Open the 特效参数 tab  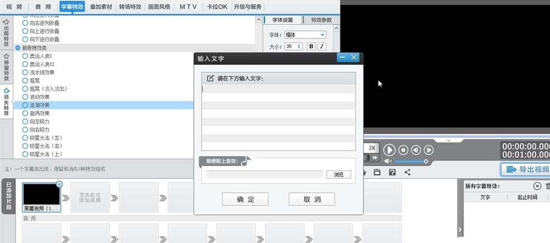click(321, 20)
